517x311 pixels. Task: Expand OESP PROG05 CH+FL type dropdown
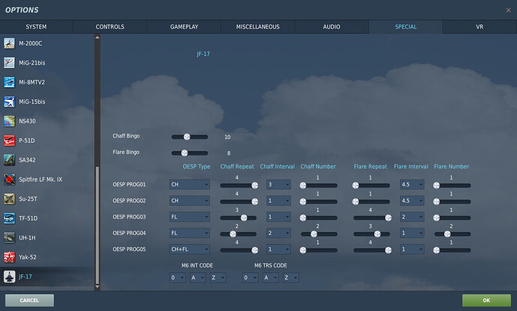[x=190, y=249]
